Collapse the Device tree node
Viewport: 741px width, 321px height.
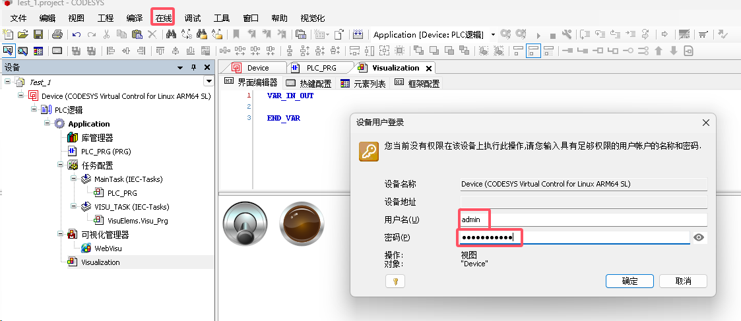21,96
